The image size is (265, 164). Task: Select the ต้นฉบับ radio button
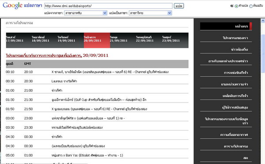tap(251, 6)
